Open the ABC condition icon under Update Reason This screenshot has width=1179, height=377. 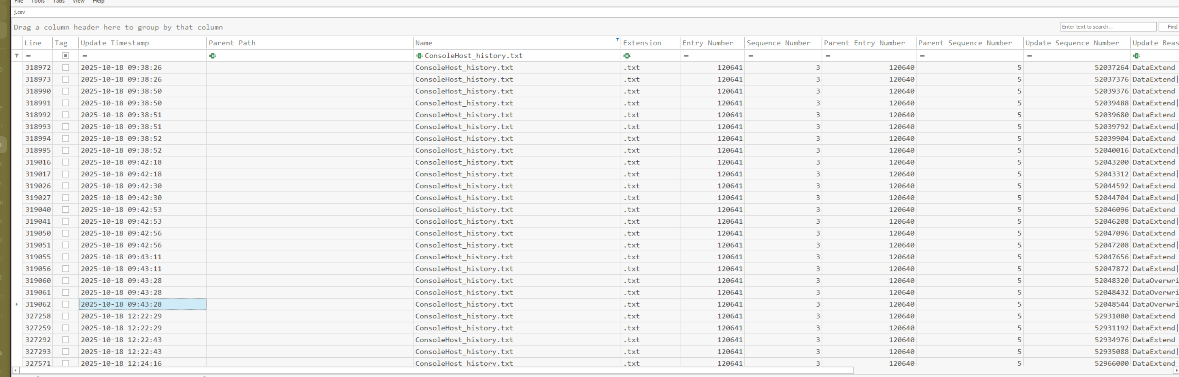click(1137, 56)
